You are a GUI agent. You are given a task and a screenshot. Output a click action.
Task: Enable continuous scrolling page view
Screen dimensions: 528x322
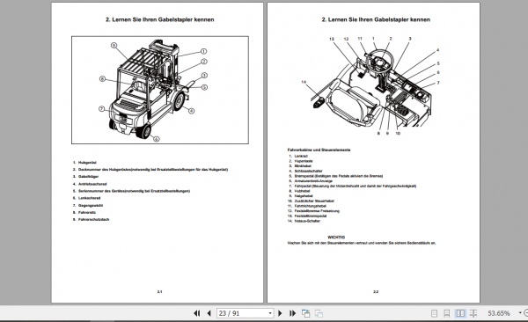(446, 313)
